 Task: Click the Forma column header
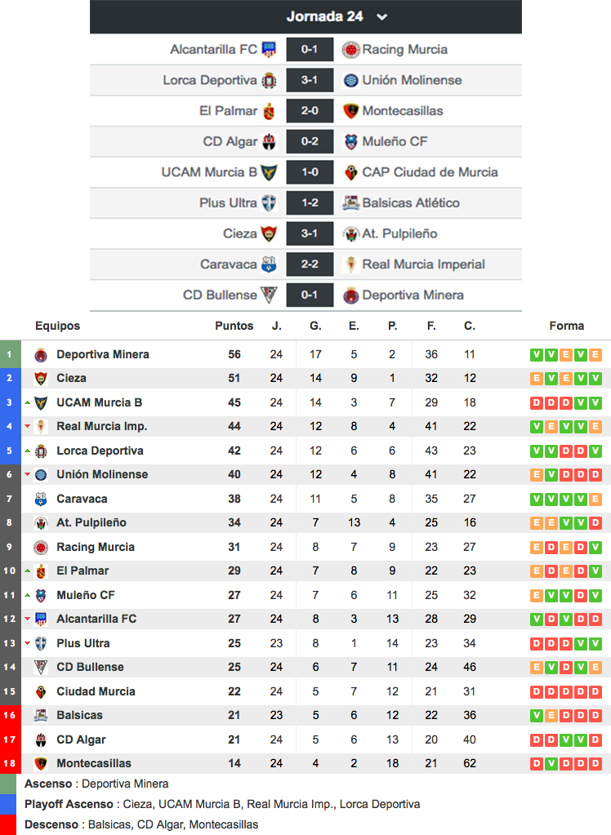(566, 326)
